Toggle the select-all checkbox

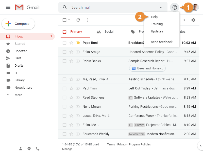(64, 20)
